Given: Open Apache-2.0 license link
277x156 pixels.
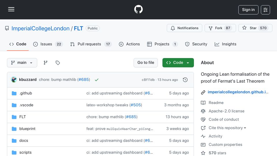Looking at the screenshot, I should tap(227, 111).
